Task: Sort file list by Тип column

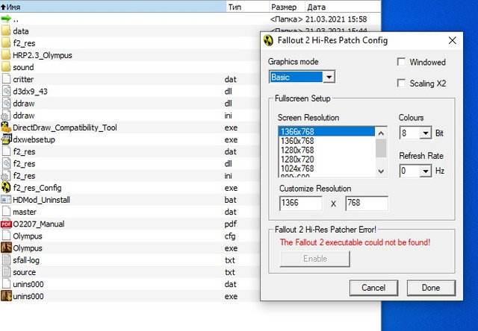Action: [x=247, y=7]
